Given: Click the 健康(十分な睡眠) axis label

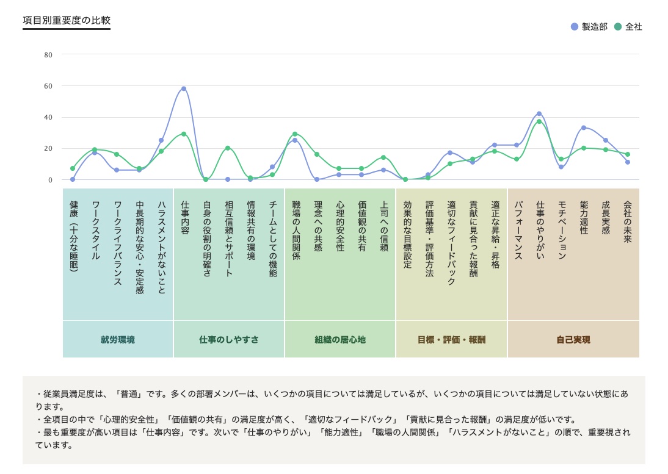Looking at the screenshot, I should click(74, 236).
